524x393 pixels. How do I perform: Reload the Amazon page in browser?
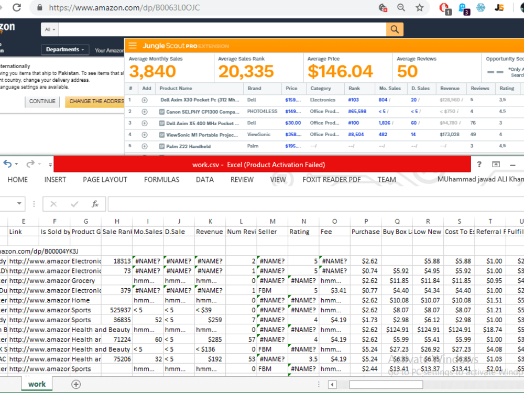[17, 7]
